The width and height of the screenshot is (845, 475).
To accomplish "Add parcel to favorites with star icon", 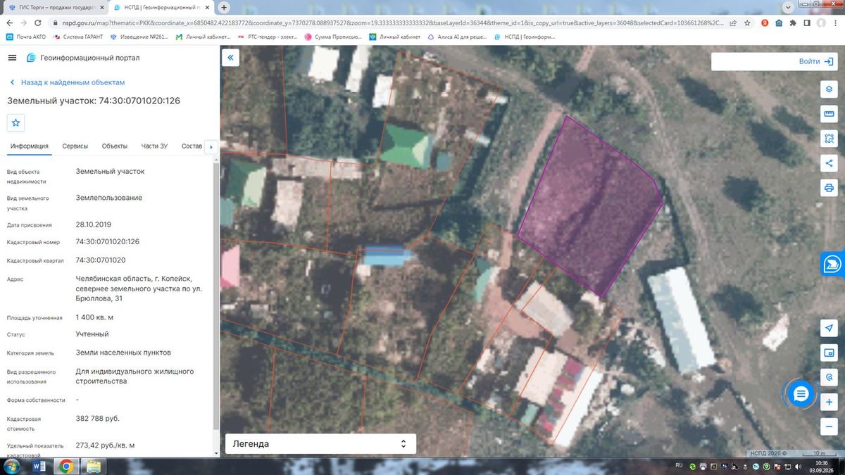I will point(16,122).
